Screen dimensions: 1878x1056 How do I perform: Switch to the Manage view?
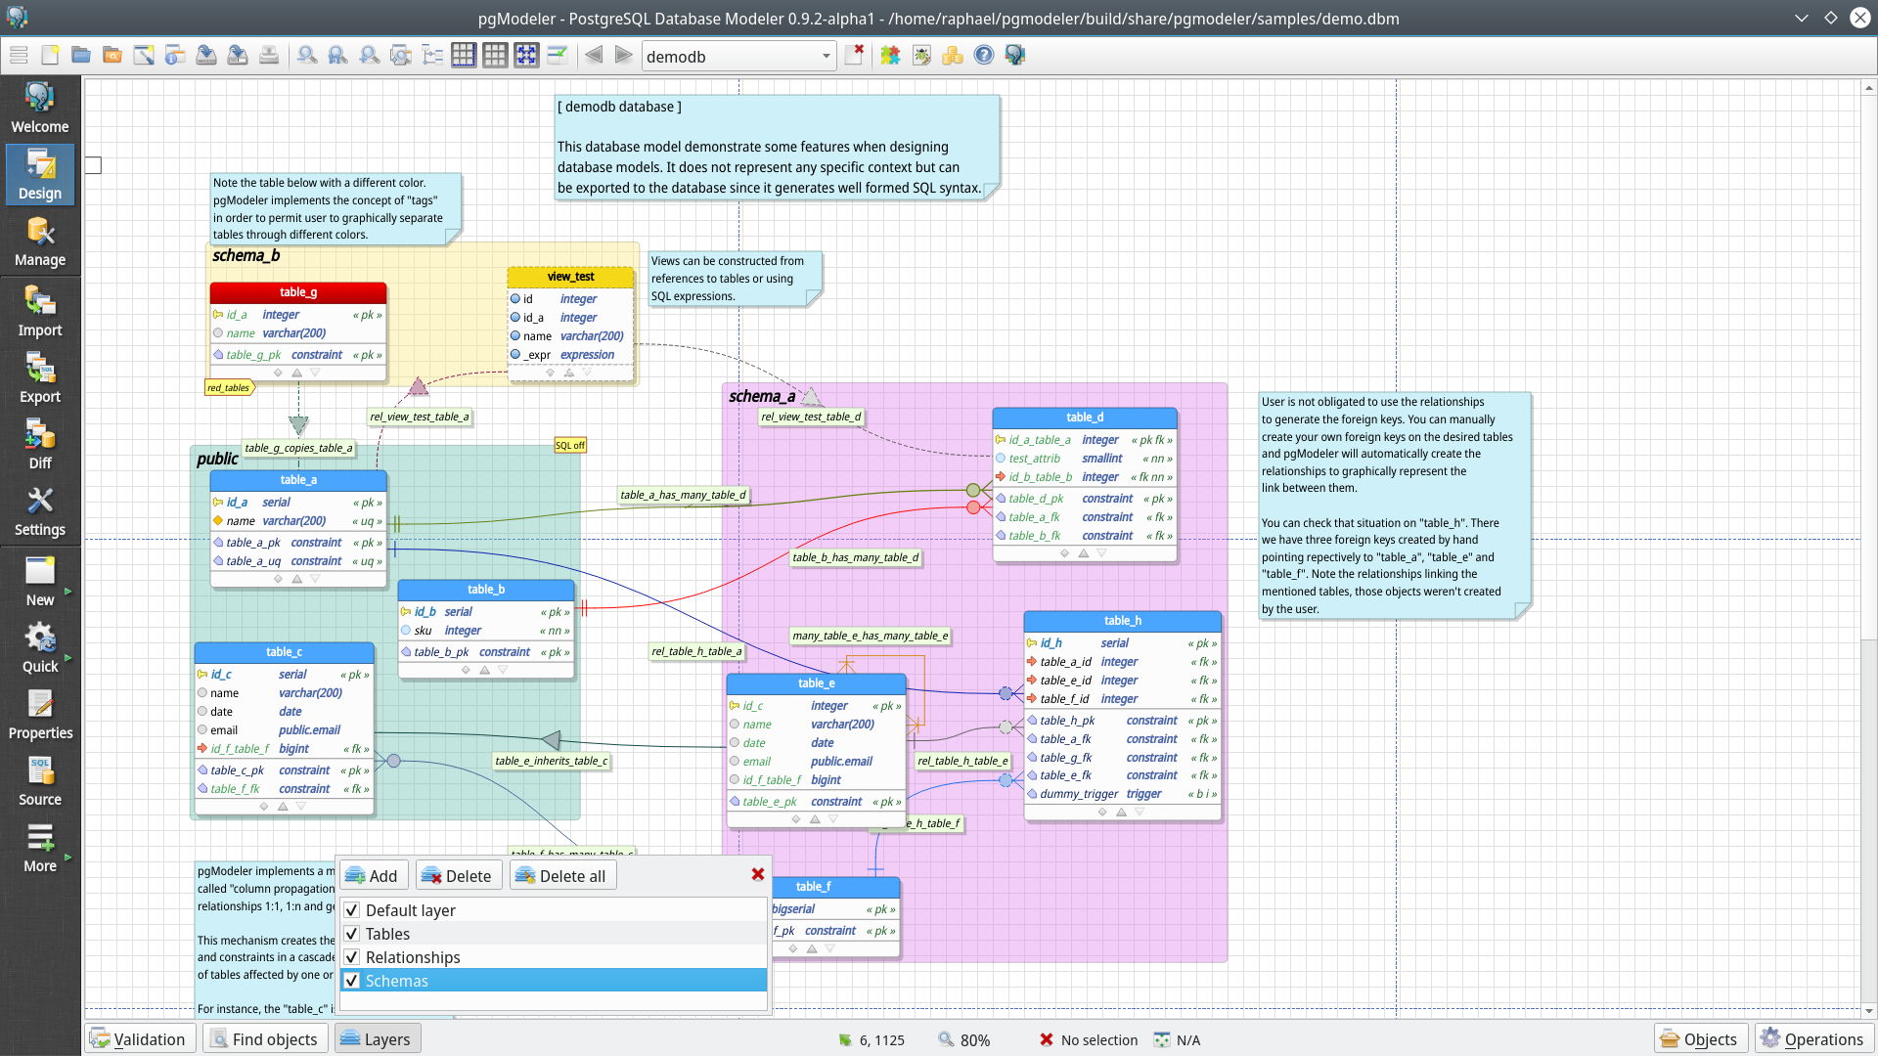point(40,242)
